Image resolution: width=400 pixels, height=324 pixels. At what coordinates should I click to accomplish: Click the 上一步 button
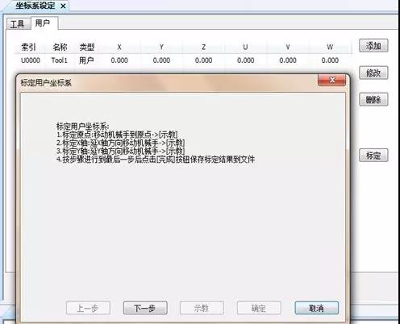pos(88,308)
